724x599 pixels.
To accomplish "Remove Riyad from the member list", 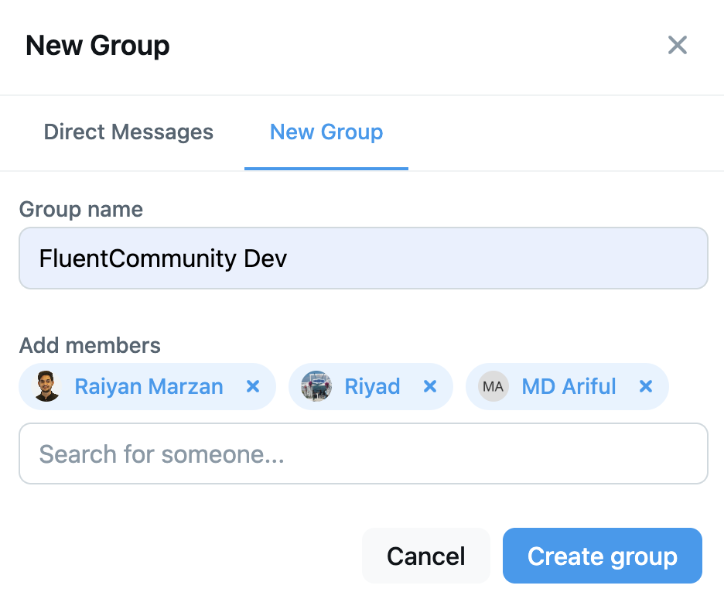I will pyautogui.click(x=431, y=386).
